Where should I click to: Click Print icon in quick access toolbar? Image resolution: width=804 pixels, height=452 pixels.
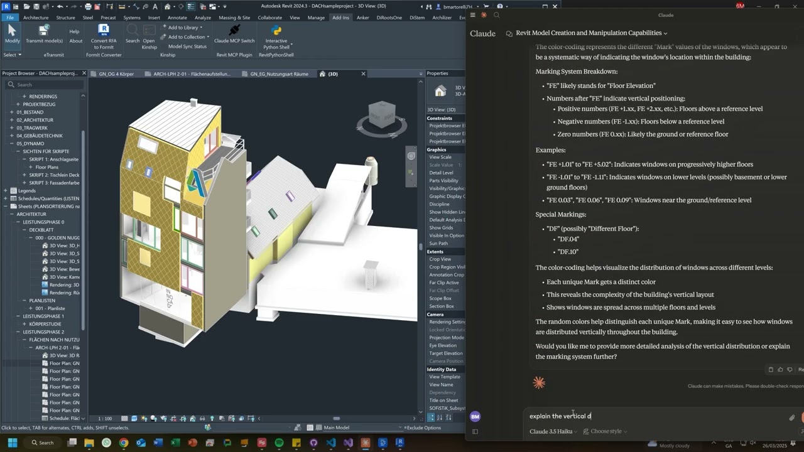coord(88,6)
